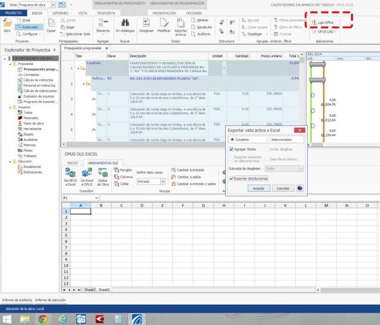Switch to the Sheet1 worksheet tab
This screenshot has width=380, height=325.
pos(90,289)
